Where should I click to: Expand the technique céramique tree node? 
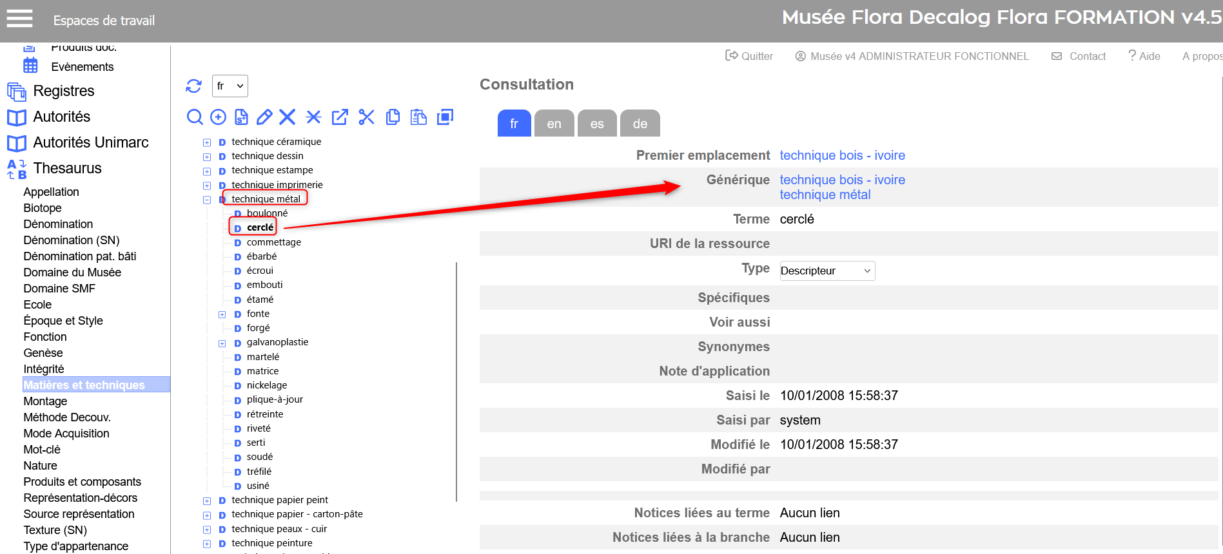pyautogui.click(x=207, y=142)
